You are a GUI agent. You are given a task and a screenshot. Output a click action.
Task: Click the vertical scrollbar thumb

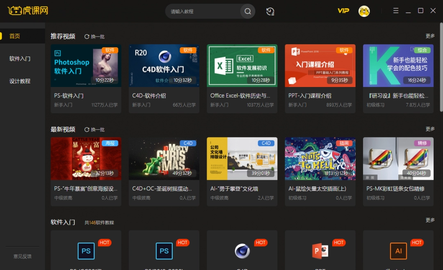(441, 67)
